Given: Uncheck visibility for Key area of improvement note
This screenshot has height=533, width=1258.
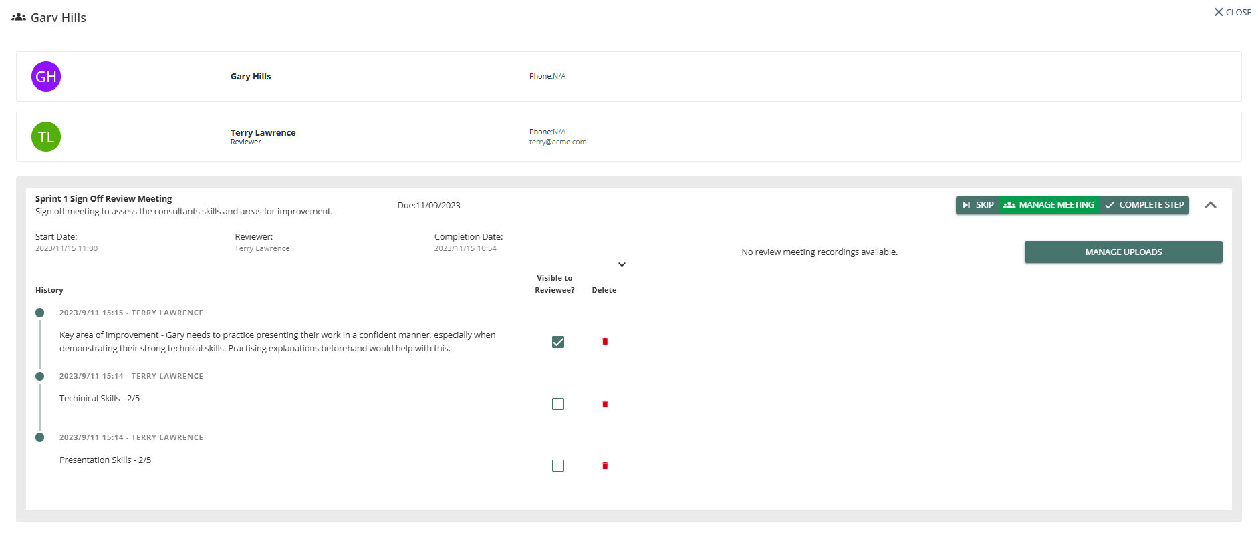Looking at the screenshot, I should point(558,342).
